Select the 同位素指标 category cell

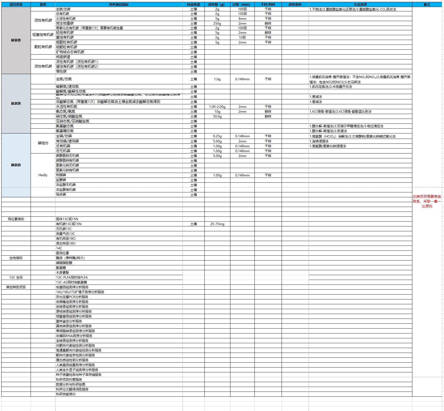point(16,219)
